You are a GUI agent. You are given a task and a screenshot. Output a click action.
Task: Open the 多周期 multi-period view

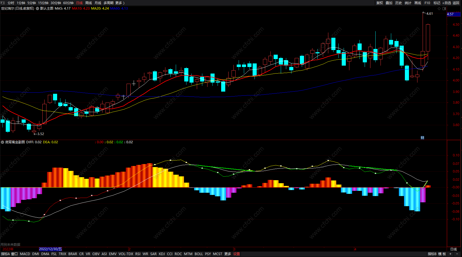tap(109, 3)
